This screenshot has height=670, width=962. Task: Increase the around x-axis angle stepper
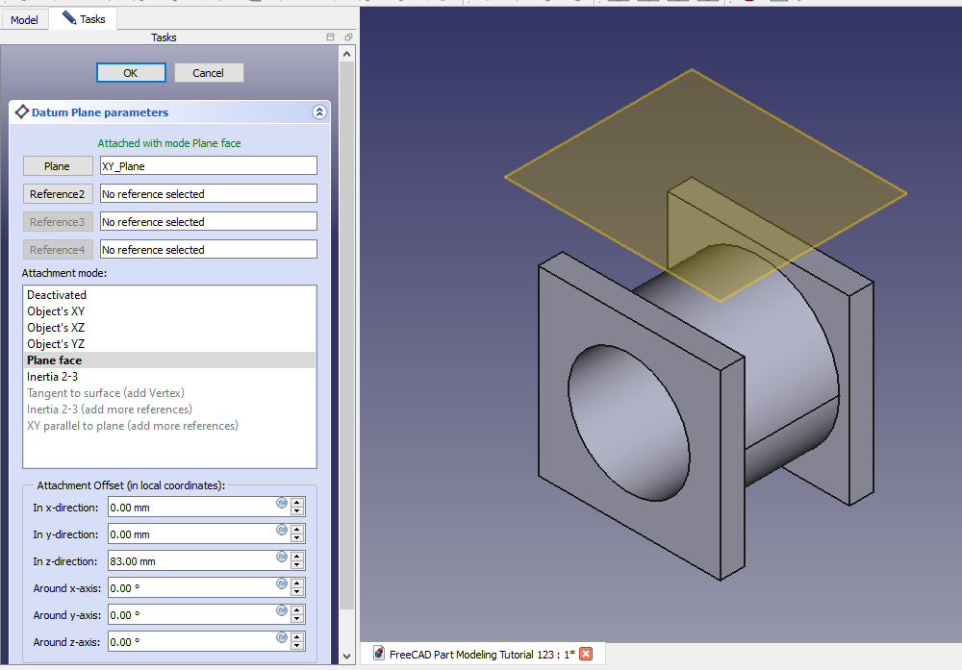pos(297,583)
